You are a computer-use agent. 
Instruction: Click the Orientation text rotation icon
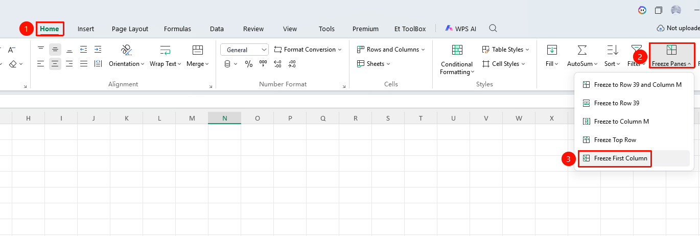[127, 50]
